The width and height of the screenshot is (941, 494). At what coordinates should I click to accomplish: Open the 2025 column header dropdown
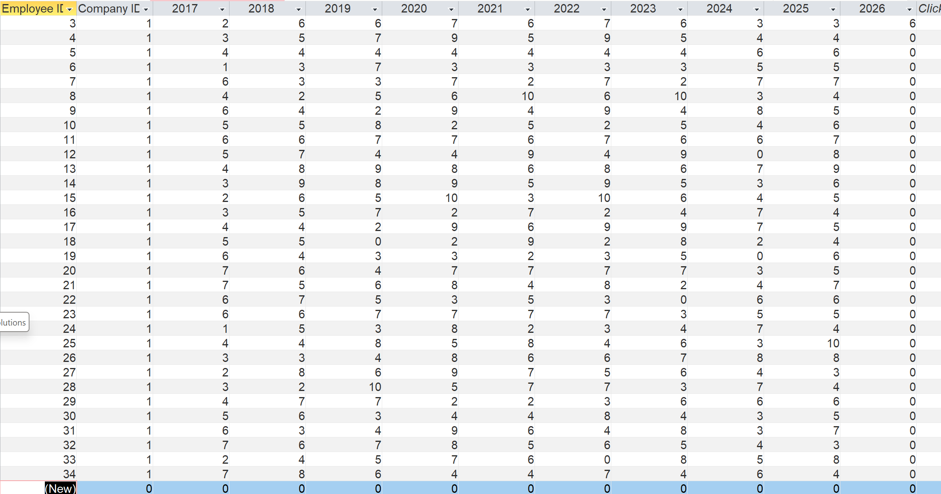[x=833, y=9]
